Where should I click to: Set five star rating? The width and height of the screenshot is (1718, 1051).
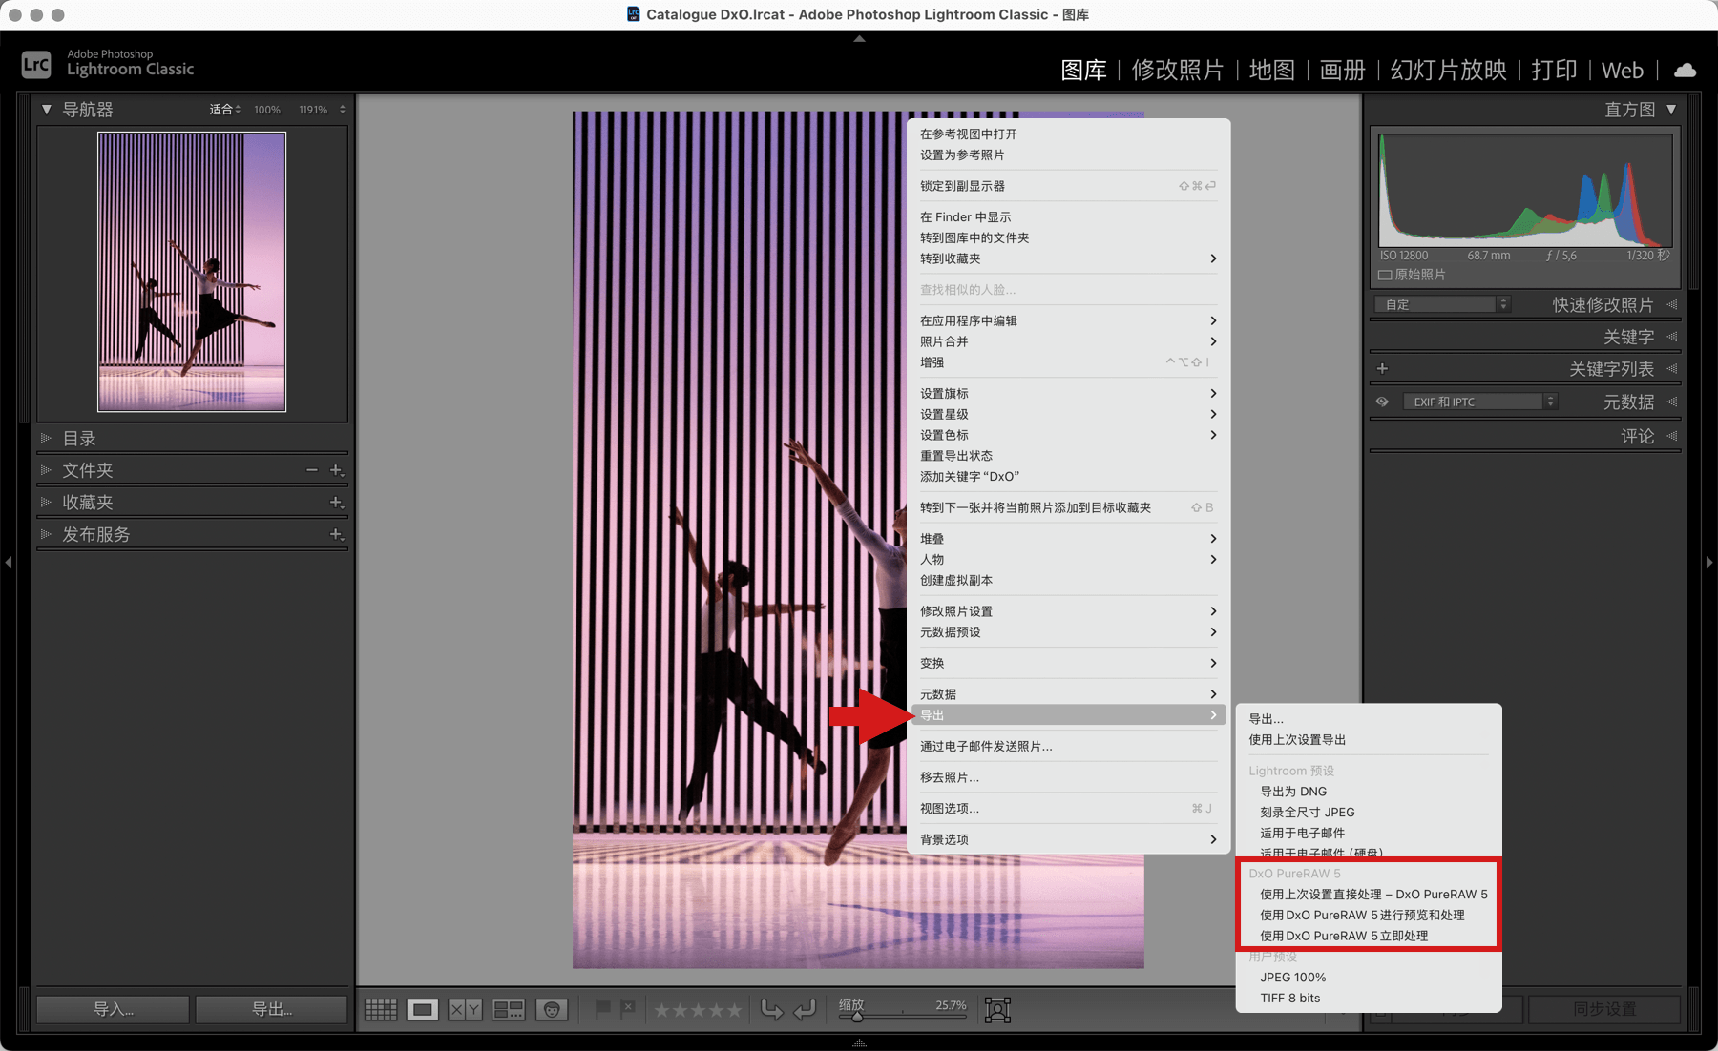pos(733,1009)
